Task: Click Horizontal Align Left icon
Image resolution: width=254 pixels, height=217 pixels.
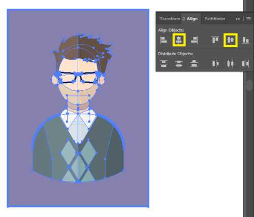Action: [x=163, y=40]
